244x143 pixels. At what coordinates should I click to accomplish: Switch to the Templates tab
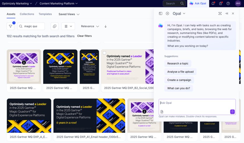(45, 14)
